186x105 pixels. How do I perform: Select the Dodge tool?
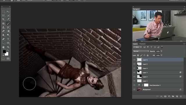8,35
